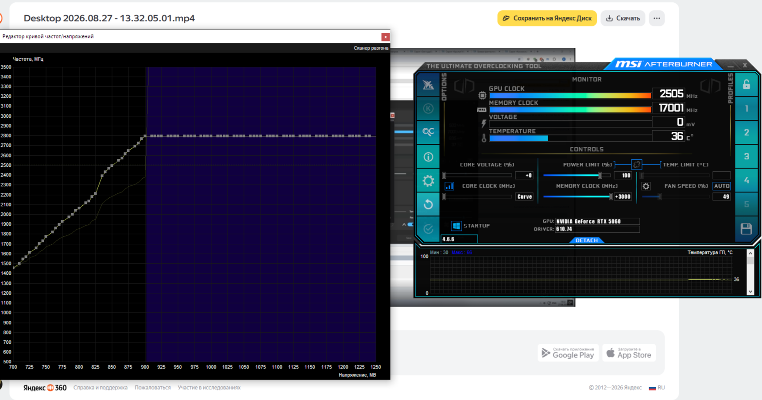Toggle the power and temp limit link icon
The image size is (762, 400).
[636, 165]
